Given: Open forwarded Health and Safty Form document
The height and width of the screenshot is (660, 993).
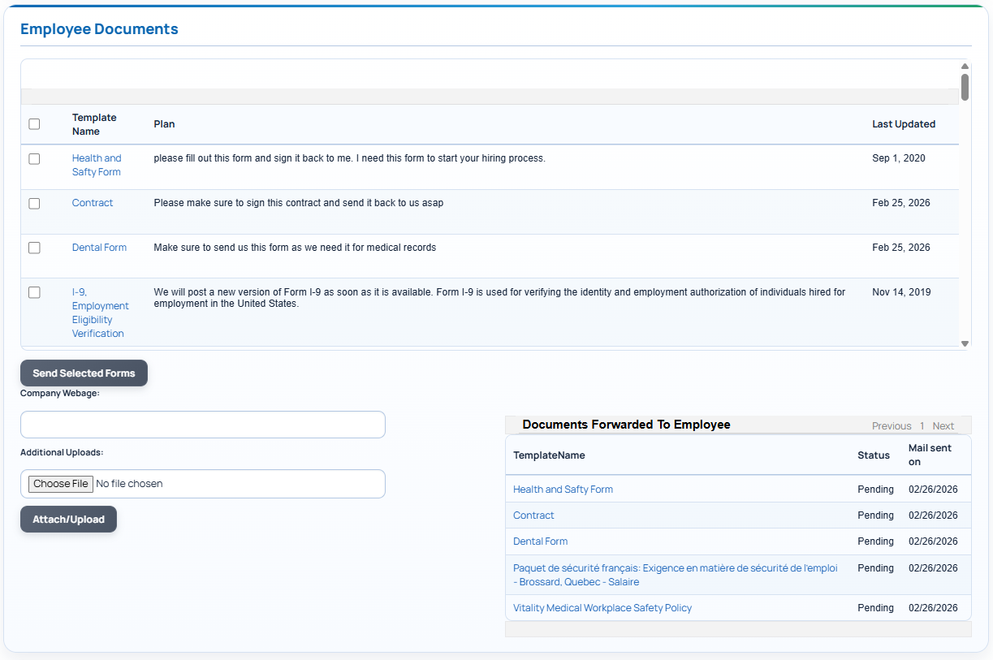Looking at the screenshot, I should 563,489.
